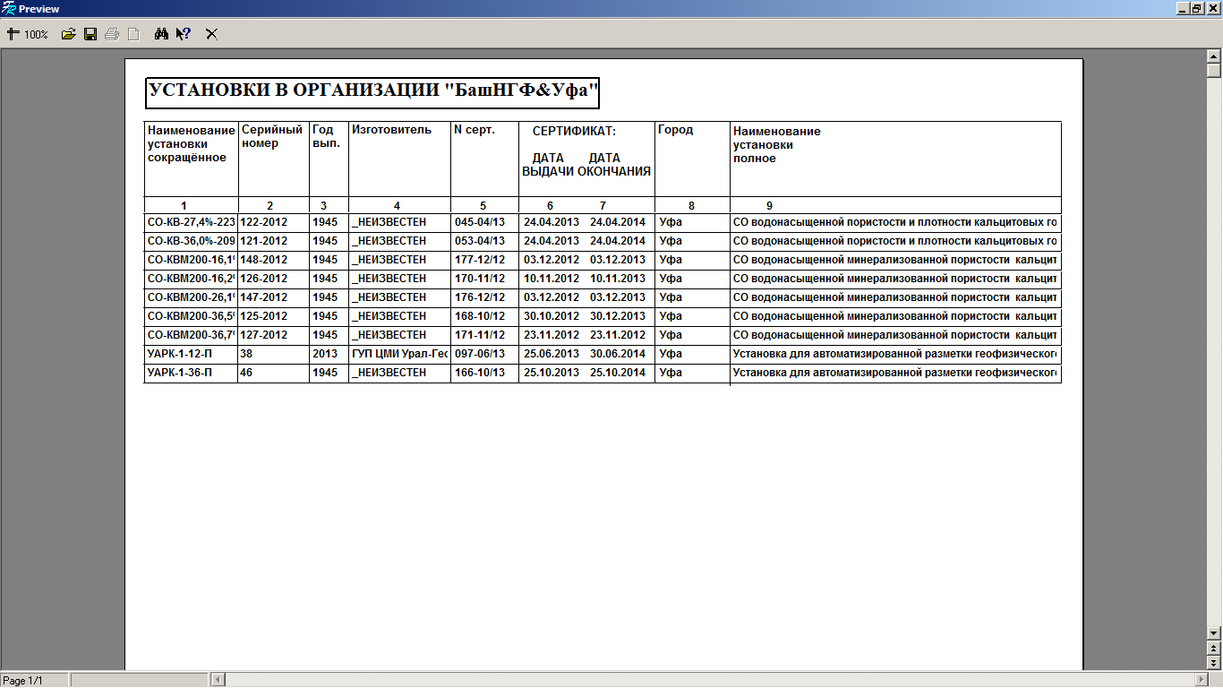Click the report title УСТАНОВКИ В ОРГАНИЗАЦИИ

[372, 92]
